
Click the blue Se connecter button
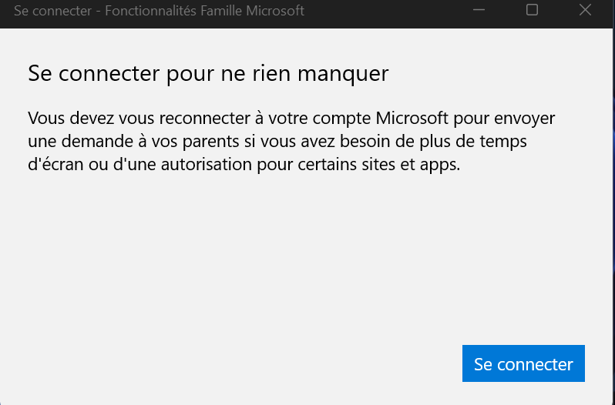(x=523, y=363)
